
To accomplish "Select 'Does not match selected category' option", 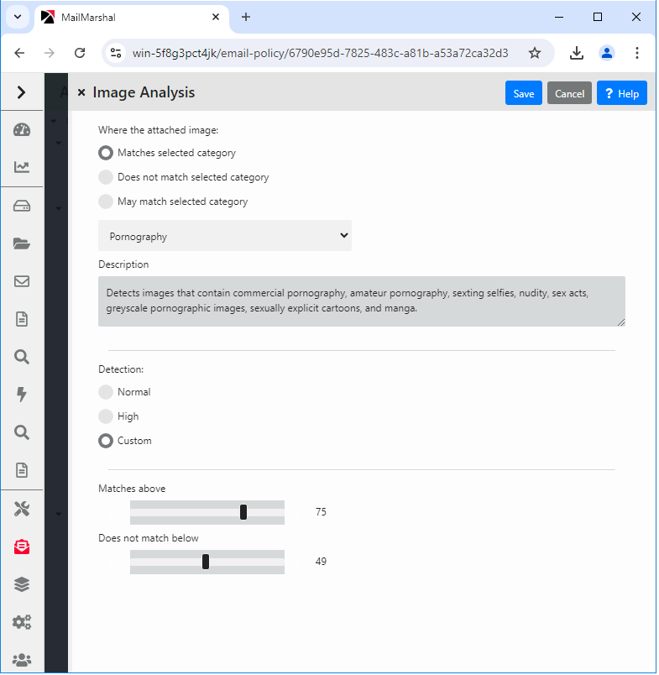I will pyautogui.click(x=106, y=177).
